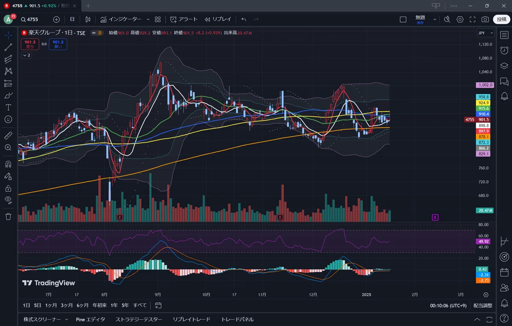This screenshot has width=512, height=326.
Task: Take a chart snapshot with camera icon
Action: tap(485, 19)
